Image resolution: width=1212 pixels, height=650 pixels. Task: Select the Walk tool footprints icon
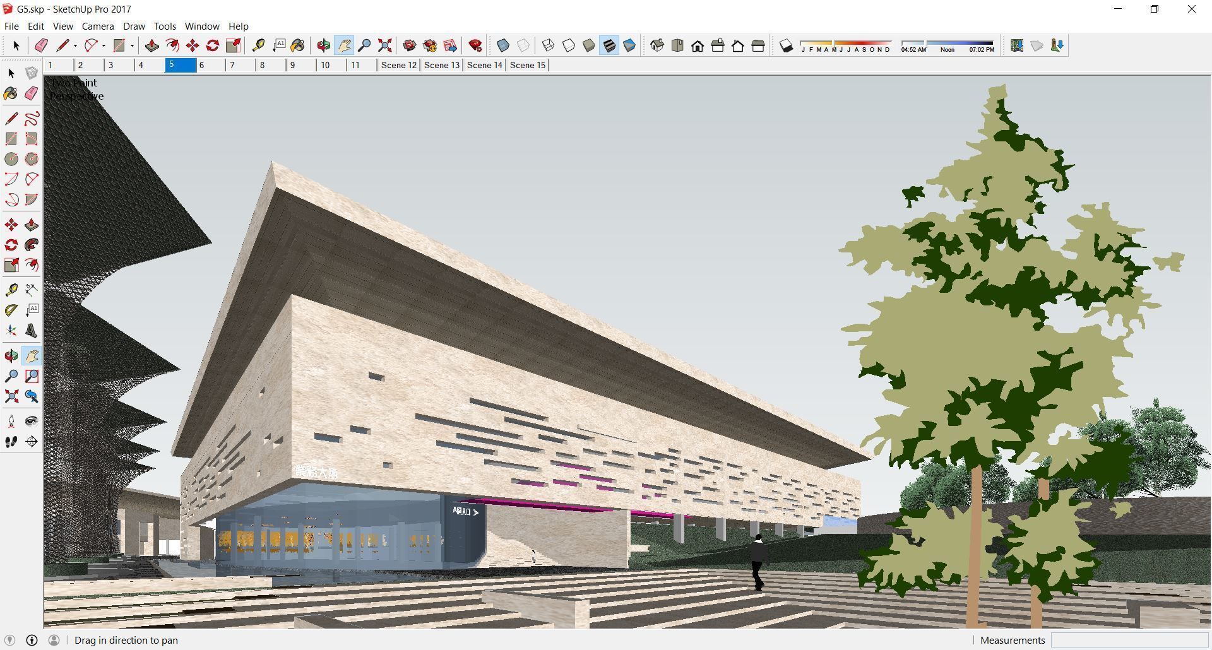coord(11,442)
